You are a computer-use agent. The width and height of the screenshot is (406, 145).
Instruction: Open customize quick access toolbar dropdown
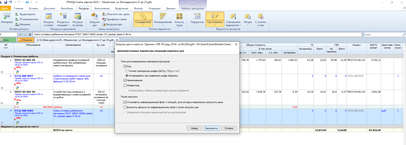coord(36,2)
